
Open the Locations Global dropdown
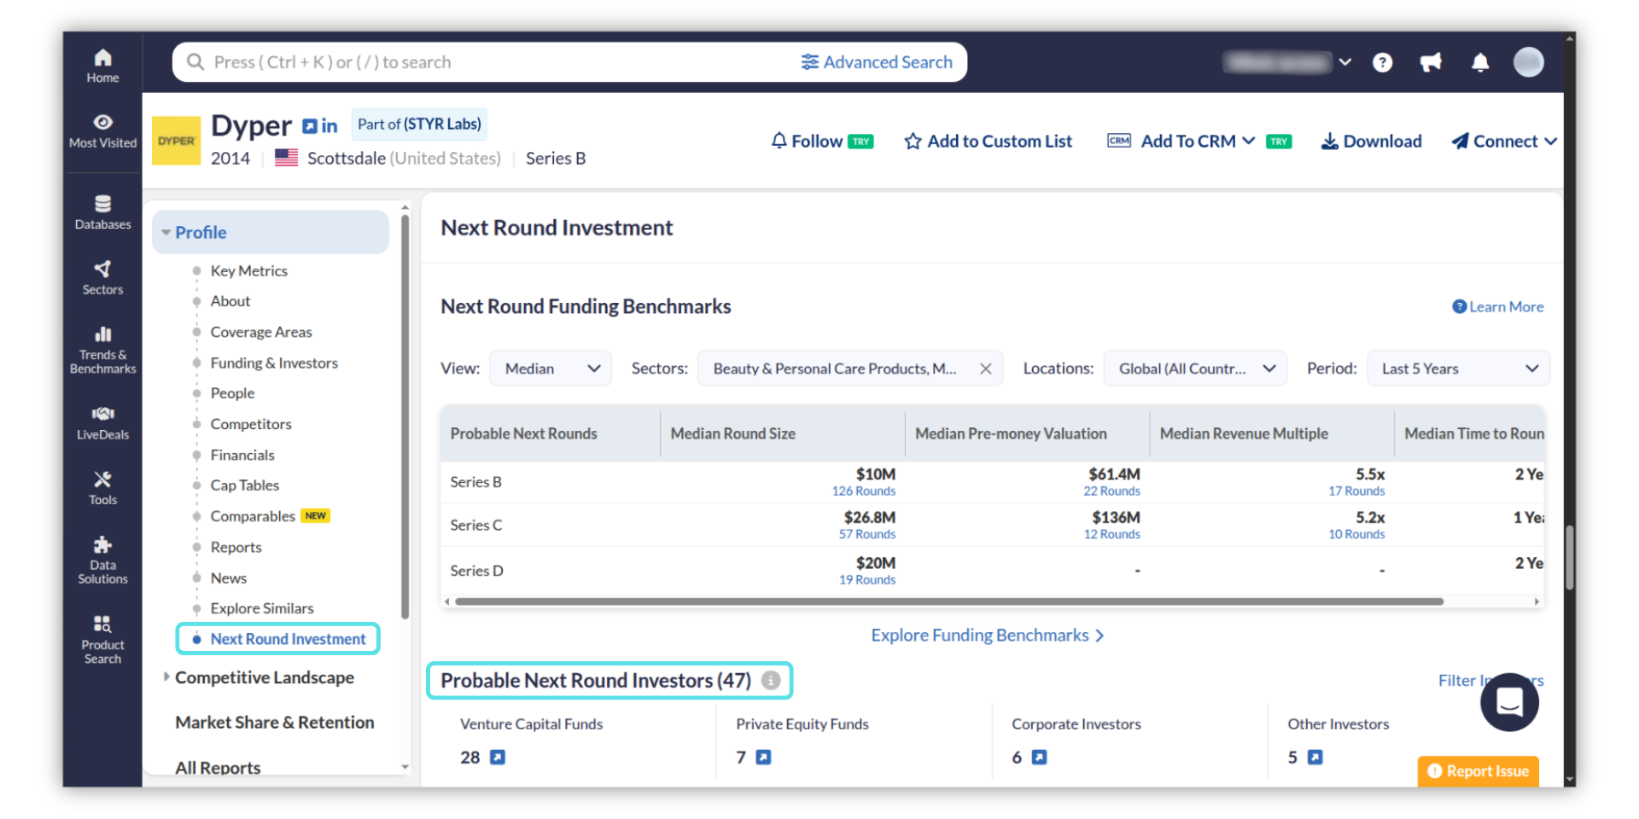1194,369
